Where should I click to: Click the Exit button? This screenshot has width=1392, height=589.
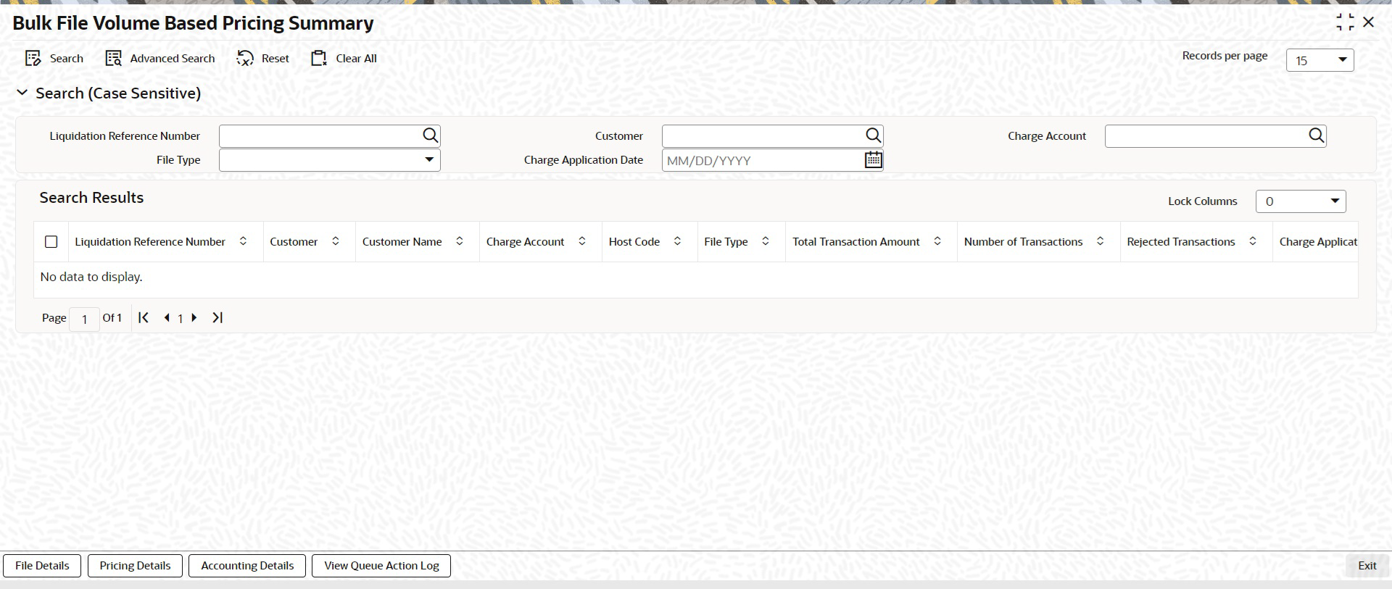pyautogui.click(x=1367, y=566)
